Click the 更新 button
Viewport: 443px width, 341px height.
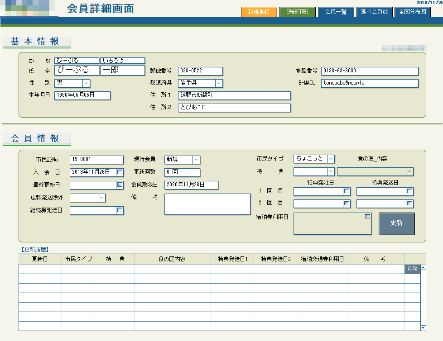(x=396, y=224)
